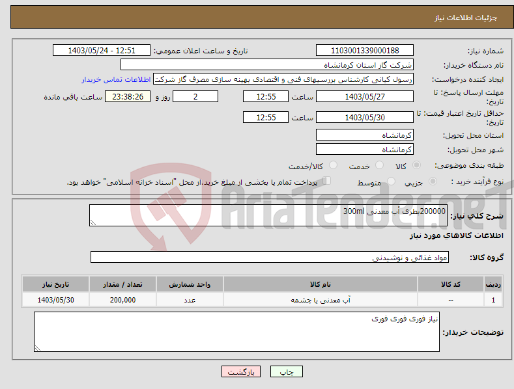Click the resize handle of buyer notes textarea
The width and height of the screenshot is (514, 389).
tap(38, 348)
